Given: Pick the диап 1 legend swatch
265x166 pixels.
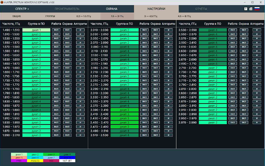Looking at the screenshot, I should click(19, 154).
